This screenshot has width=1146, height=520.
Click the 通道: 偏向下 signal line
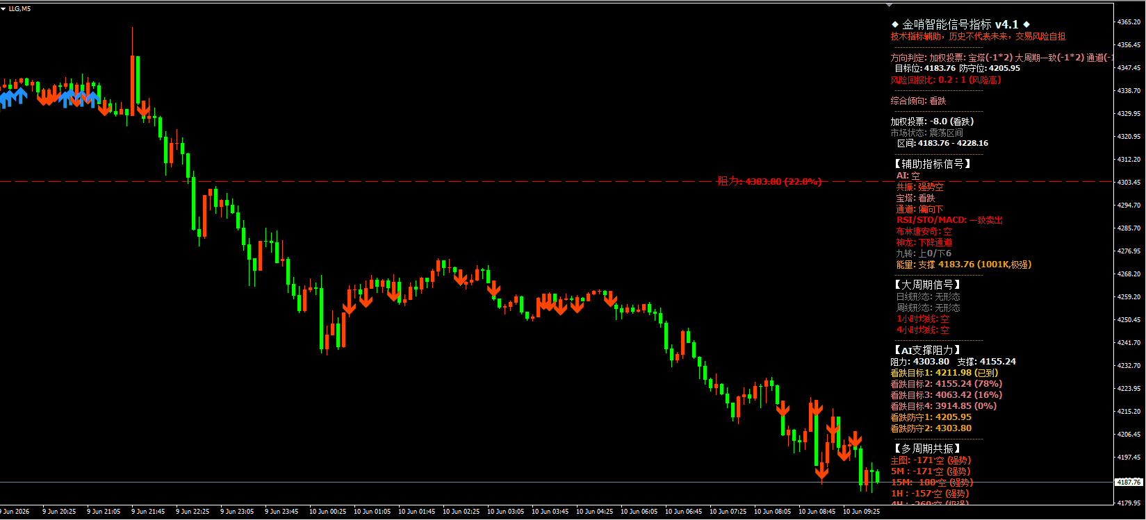click(920, 209)
